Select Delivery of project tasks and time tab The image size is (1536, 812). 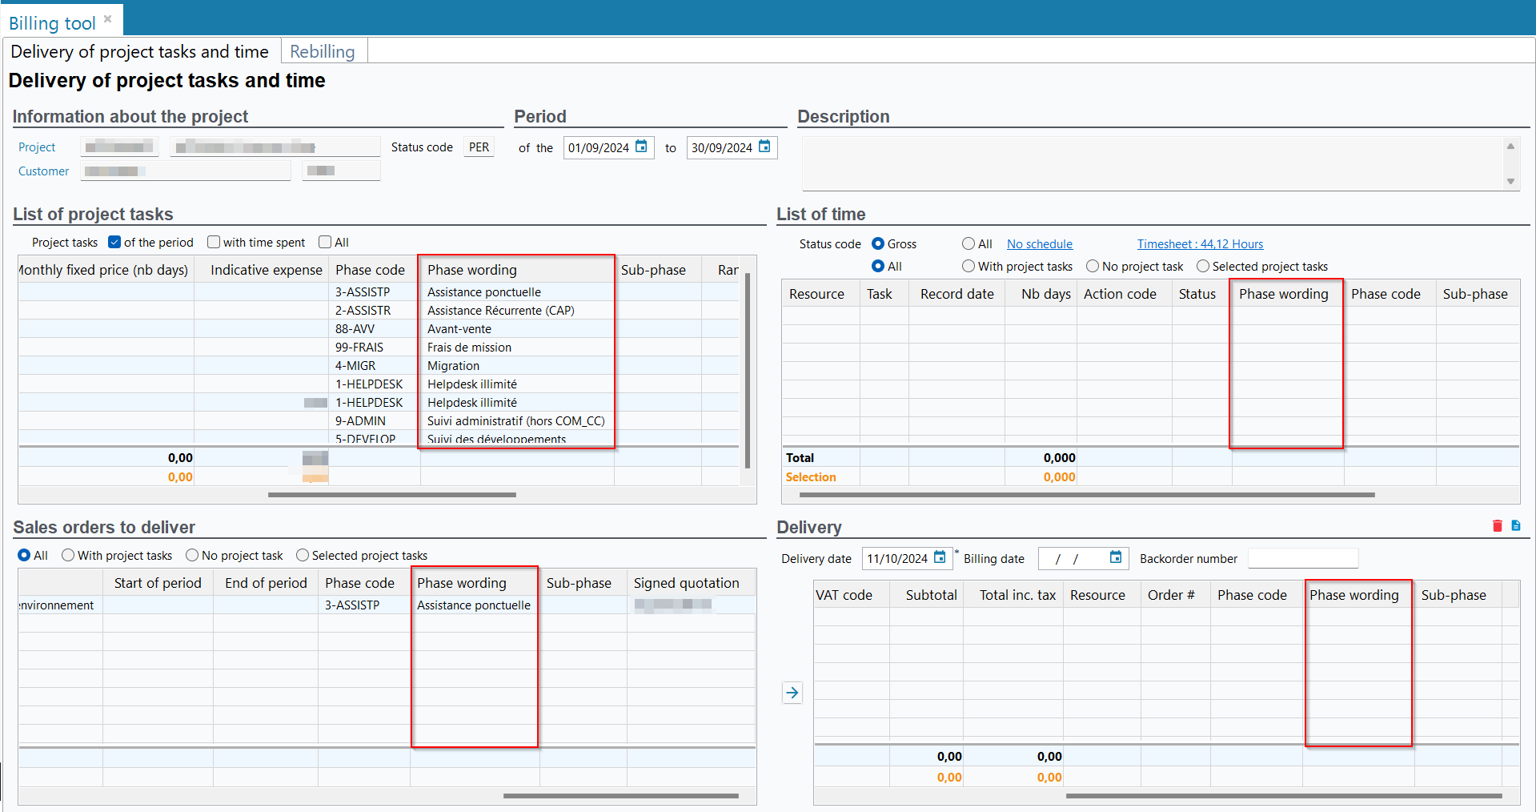139,51
